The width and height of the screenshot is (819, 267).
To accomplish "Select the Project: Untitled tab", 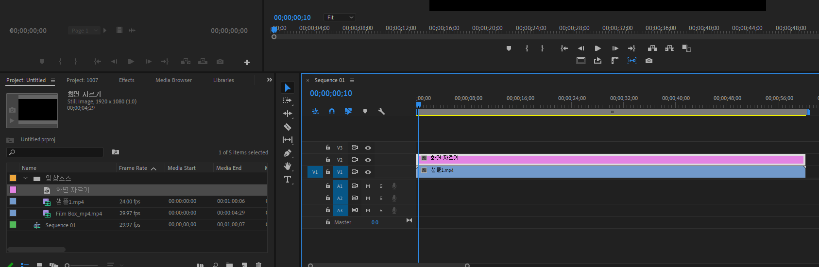I will click(x=26, y=80).
